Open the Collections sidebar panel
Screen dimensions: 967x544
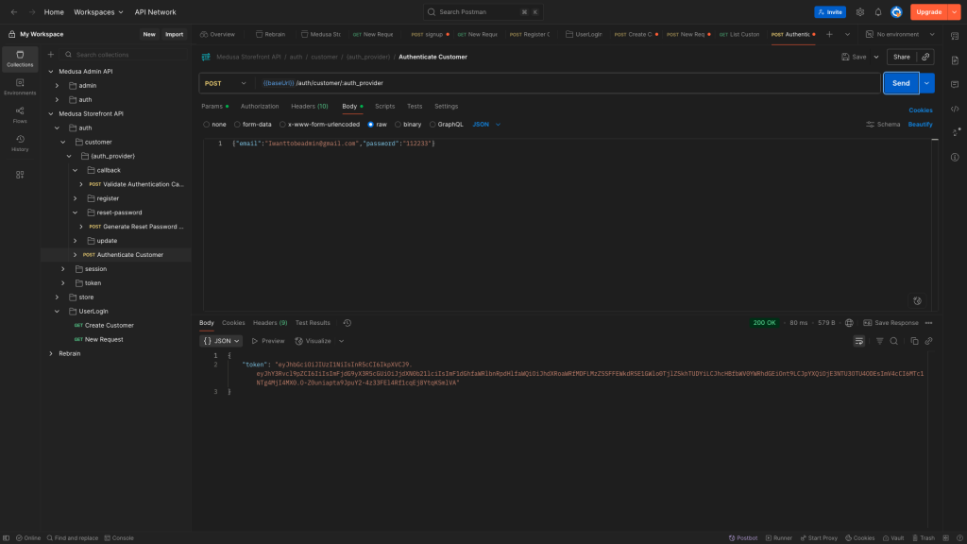coord(20,59)
